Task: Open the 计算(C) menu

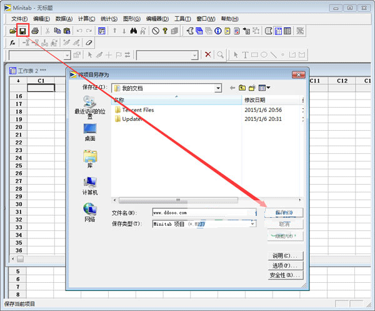Action: tap(87, 19)
